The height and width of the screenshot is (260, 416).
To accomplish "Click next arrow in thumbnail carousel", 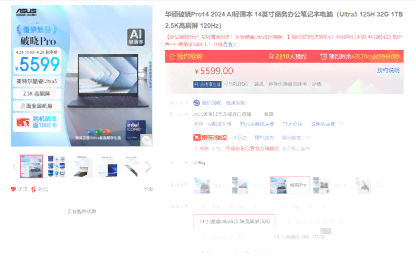I will [x=148, y=166].
